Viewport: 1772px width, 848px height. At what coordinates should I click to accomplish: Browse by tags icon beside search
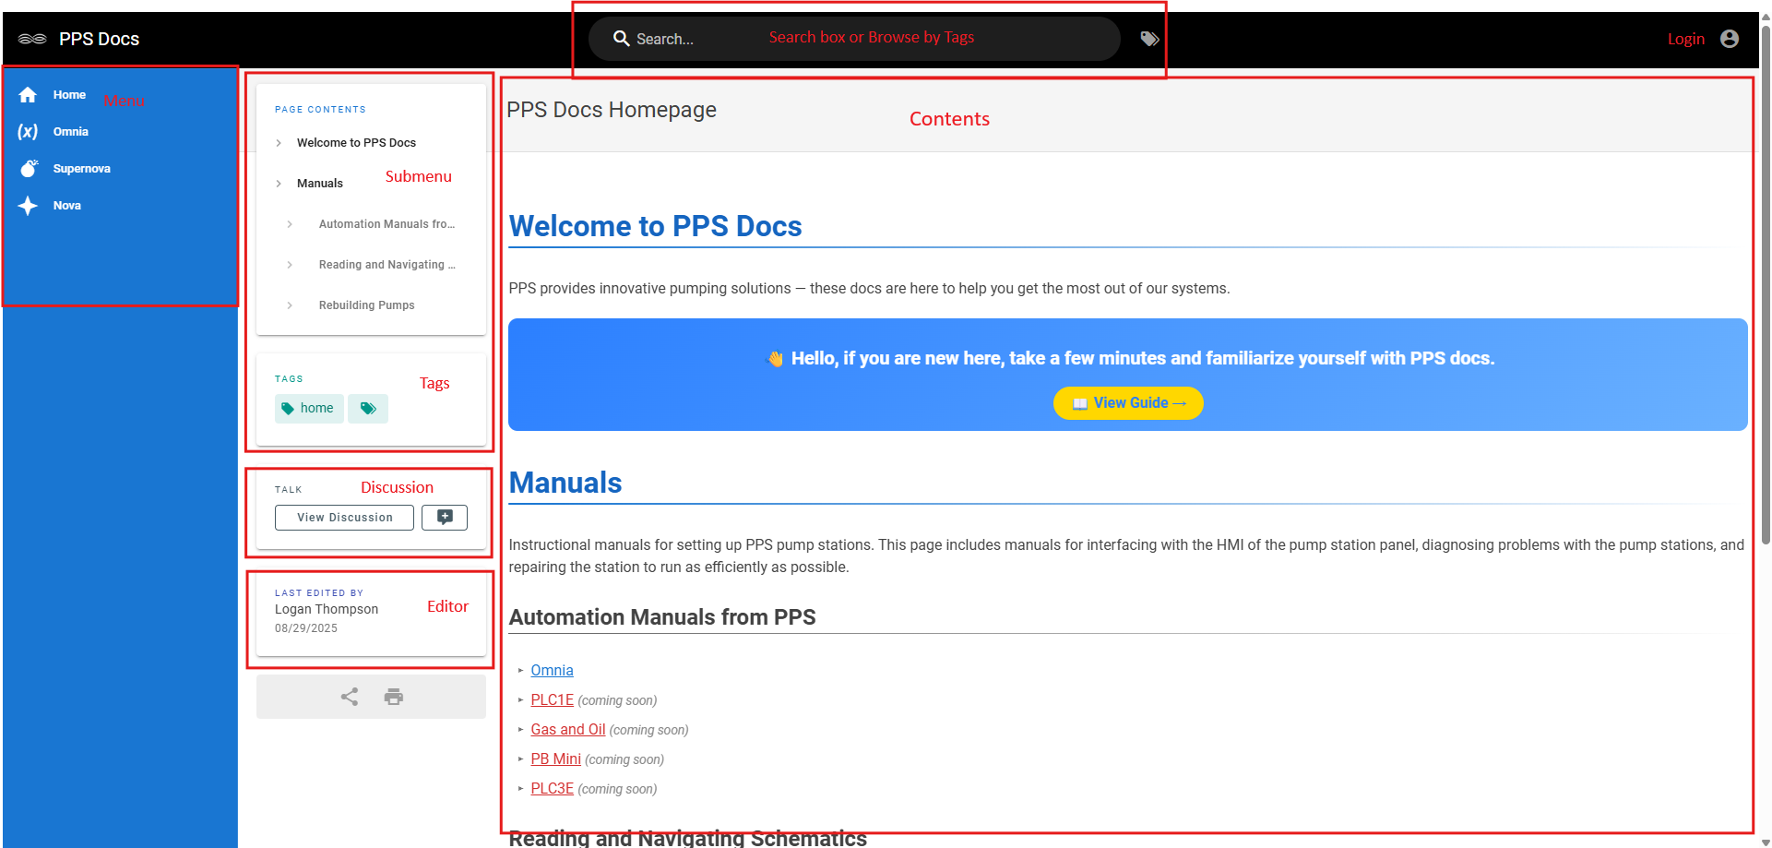coord(1149,39)
